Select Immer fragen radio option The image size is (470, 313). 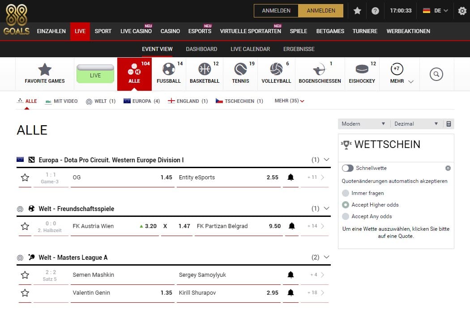pyautogui.click(x=346, y=193)
